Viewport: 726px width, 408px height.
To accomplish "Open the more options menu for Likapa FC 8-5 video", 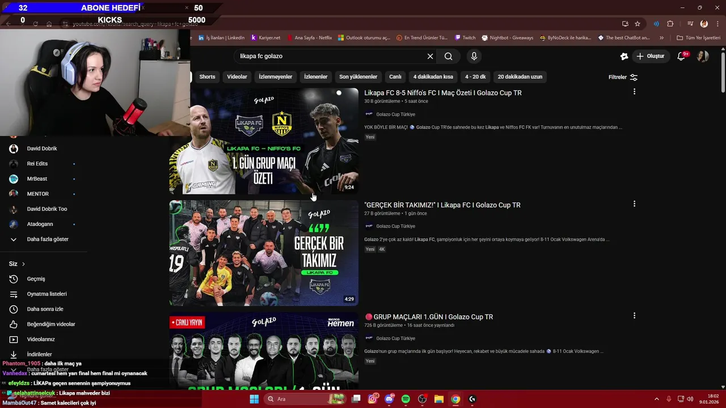I will 634,92.
